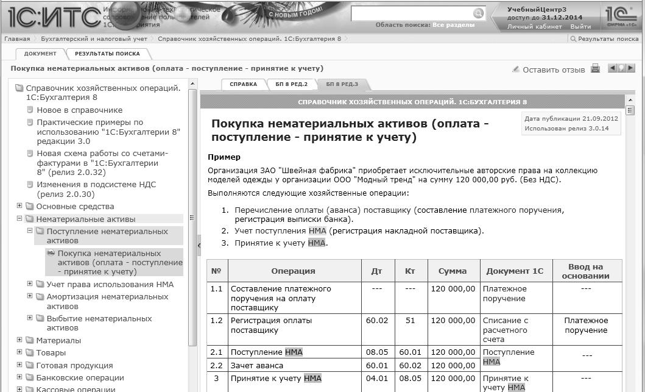Click Дата публикации 21.09.2012 text
Image resolution: width=645 pixels, height=392 pixels.
571,119
